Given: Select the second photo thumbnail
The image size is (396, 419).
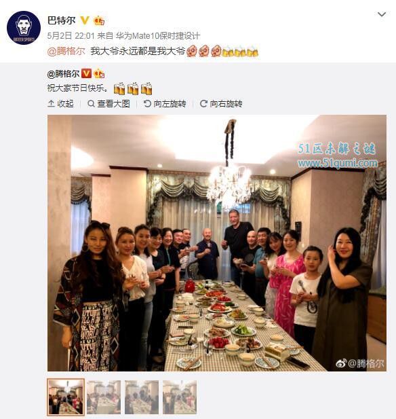Looking at the screenshot, I should coord(104,397).
